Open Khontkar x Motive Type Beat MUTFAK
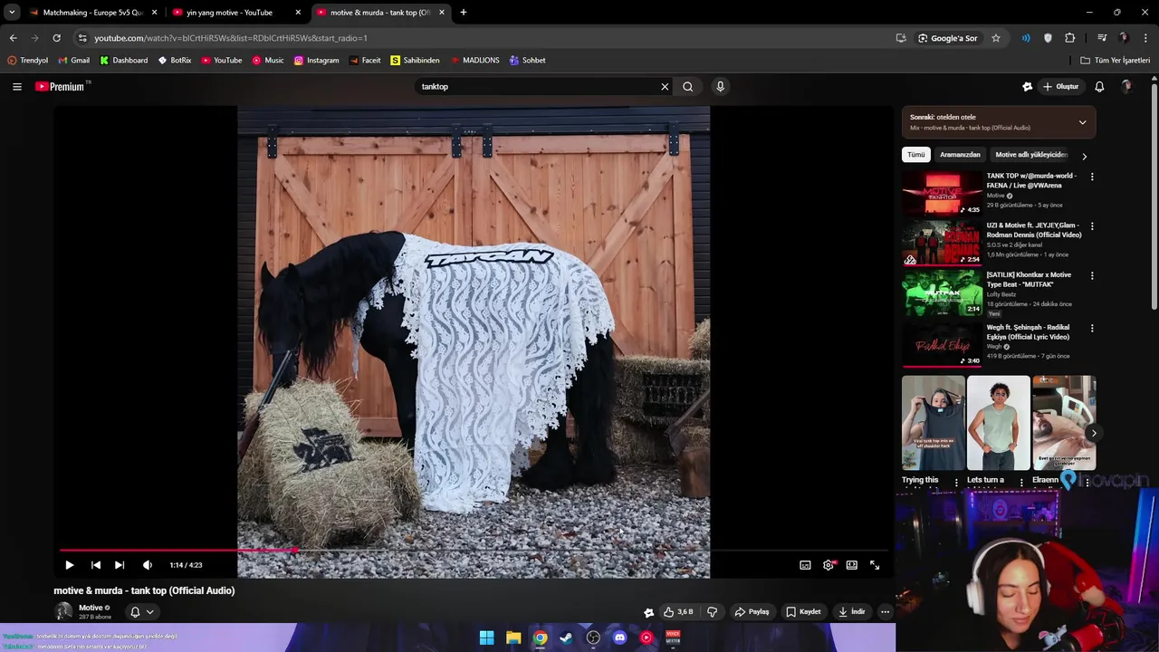This screenshot has width=1159, height=652. (942, 292)
